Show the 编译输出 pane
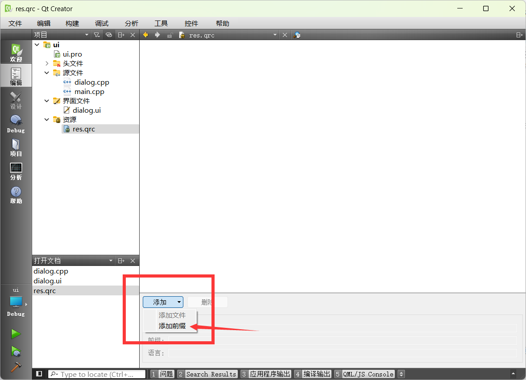Viewport: 526px width, 380px height. click(313, 374)
